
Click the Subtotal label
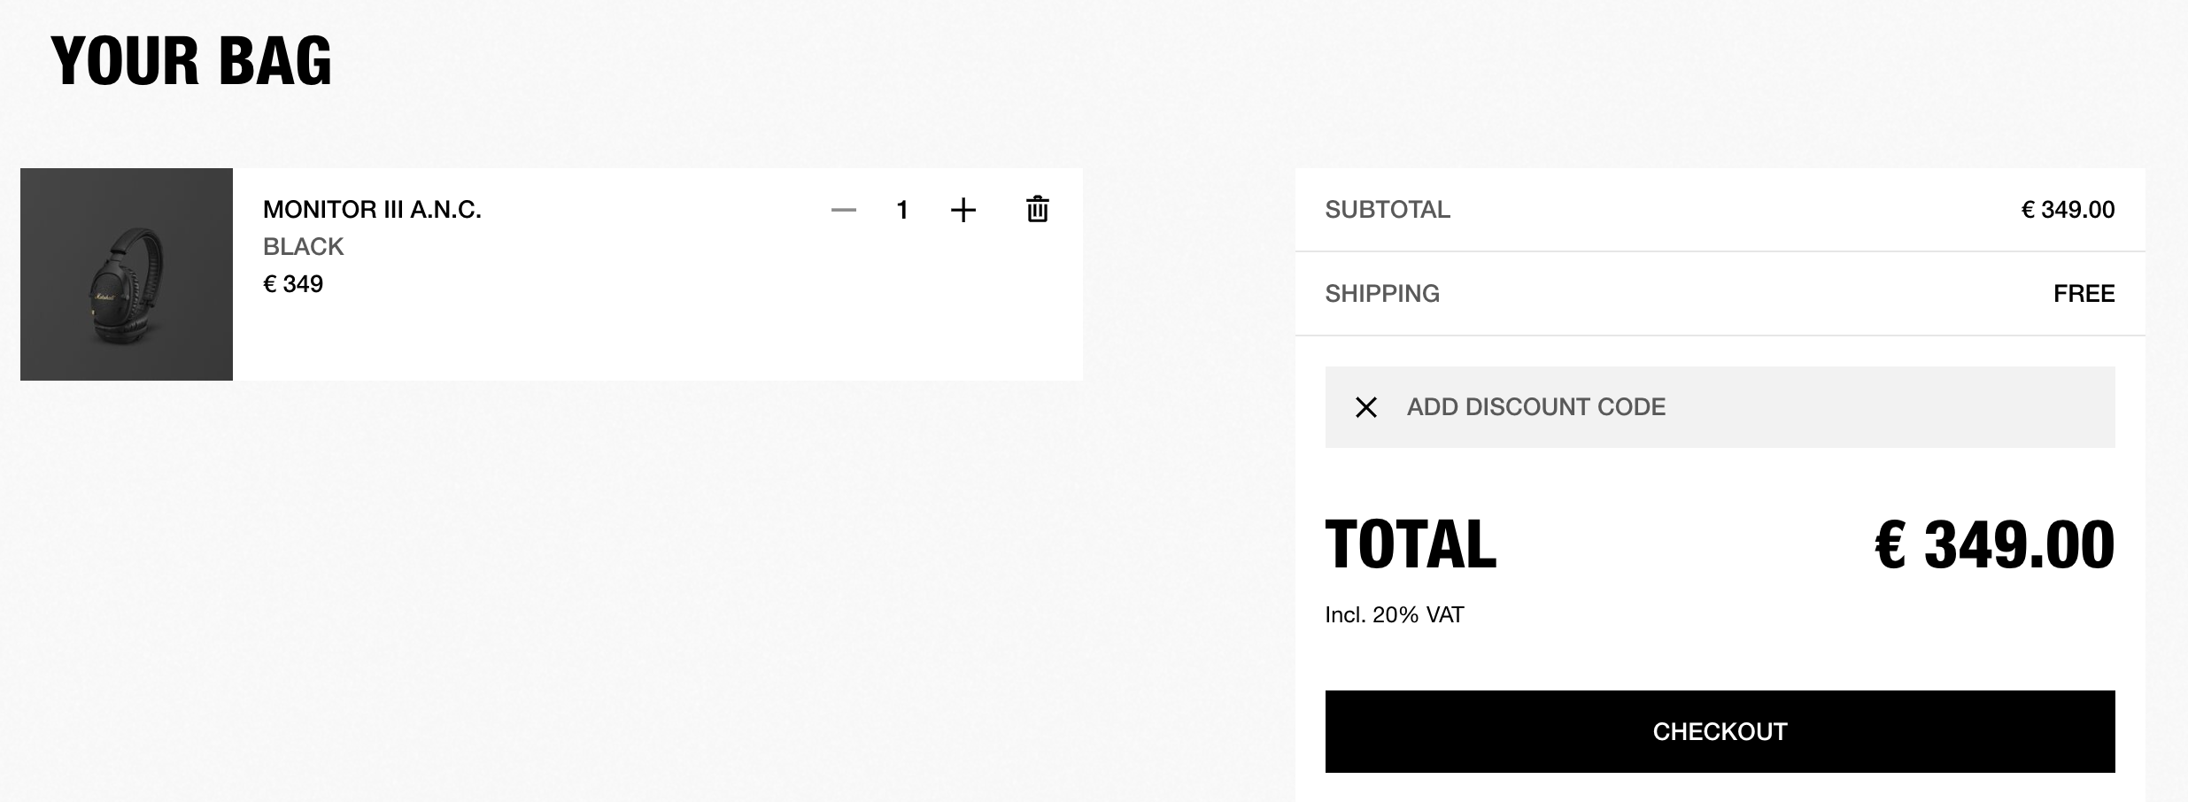click(1388, 210)
